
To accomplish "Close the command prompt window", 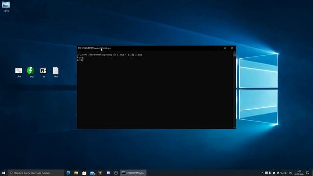I will pyautogui.click(x=232, y=48).
